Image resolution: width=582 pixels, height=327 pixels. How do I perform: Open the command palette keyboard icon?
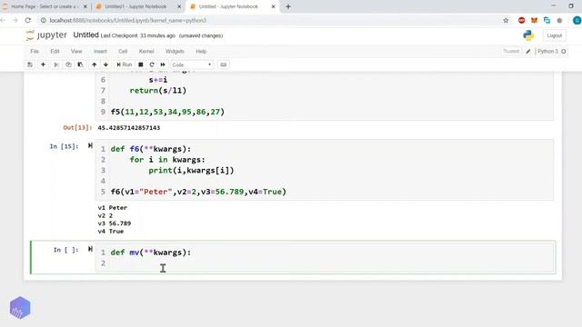point(223,64)
